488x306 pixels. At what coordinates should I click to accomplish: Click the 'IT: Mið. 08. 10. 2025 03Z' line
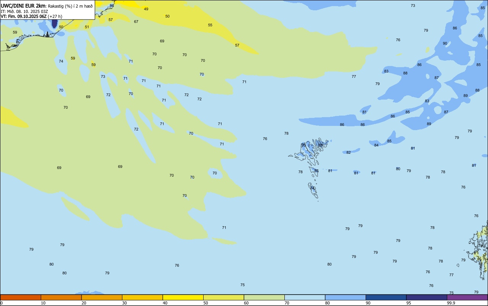tap(24, 11)
